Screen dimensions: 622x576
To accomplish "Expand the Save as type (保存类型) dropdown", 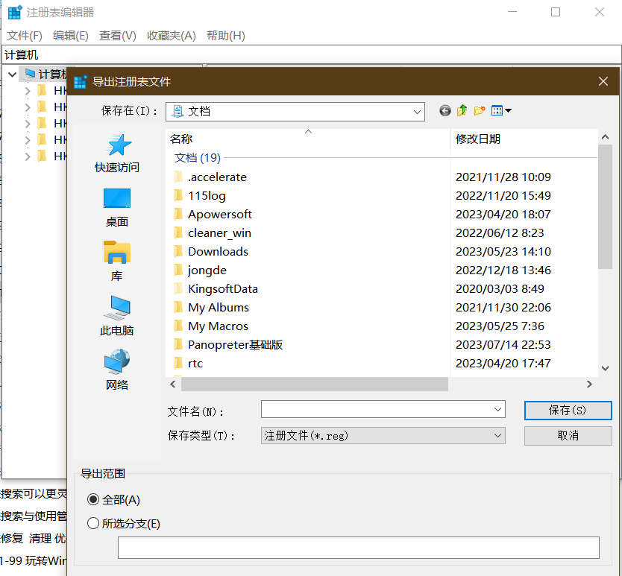I will pyautogui.click(x=498, y=435).
